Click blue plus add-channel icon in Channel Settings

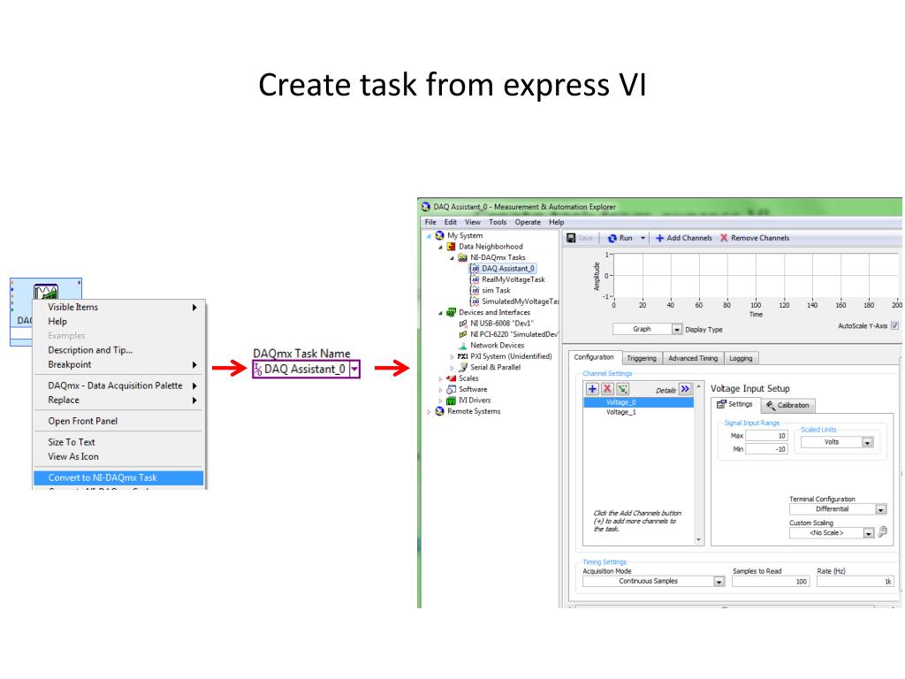592,389
